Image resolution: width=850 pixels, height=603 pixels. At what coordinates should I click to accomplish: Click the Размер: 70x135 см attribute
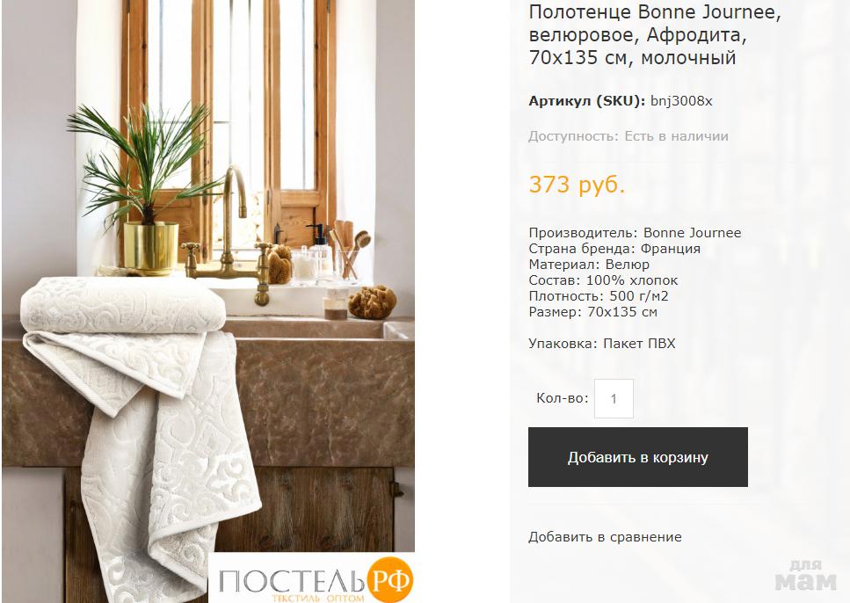pyautogui.click(x=593, y=312)
